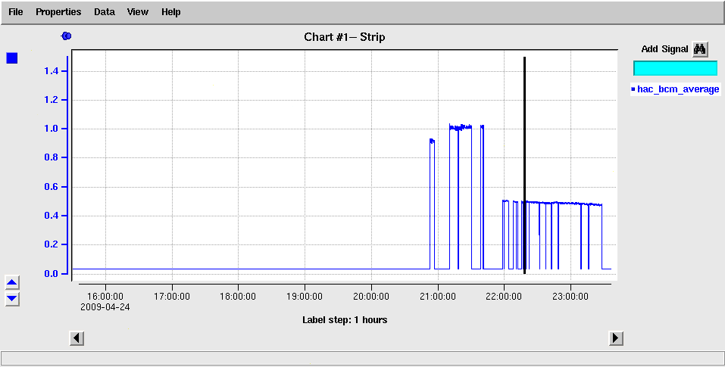Click the 22:00:00 time axis label

tap(504, 297)
